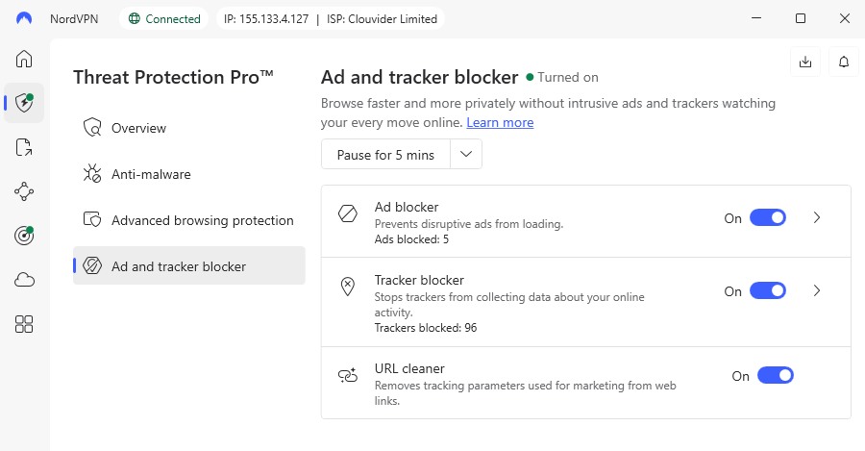Disable the URL cleaner toggle
Screen dimensions: 865x451
coord(775,376)
